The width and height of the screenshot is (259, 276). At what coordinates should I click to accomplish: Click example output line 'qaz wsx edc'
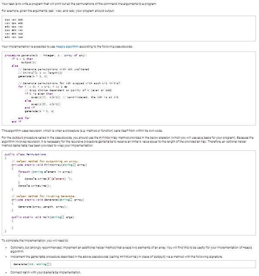click(13, 20)
